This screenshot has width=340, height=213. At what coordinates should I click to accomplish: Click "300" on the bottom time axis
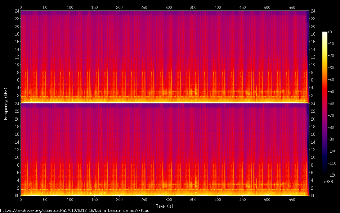tap(169, 200)
